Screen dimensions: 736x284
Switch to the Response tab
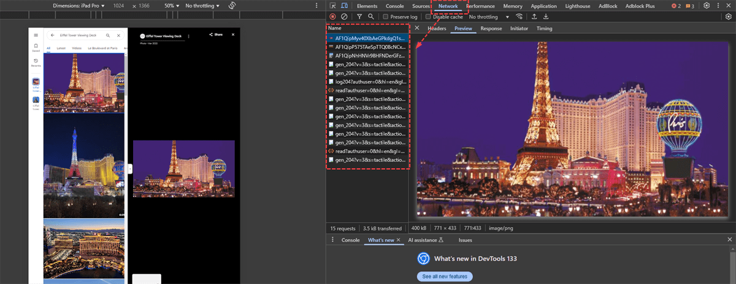click(491, 28)
